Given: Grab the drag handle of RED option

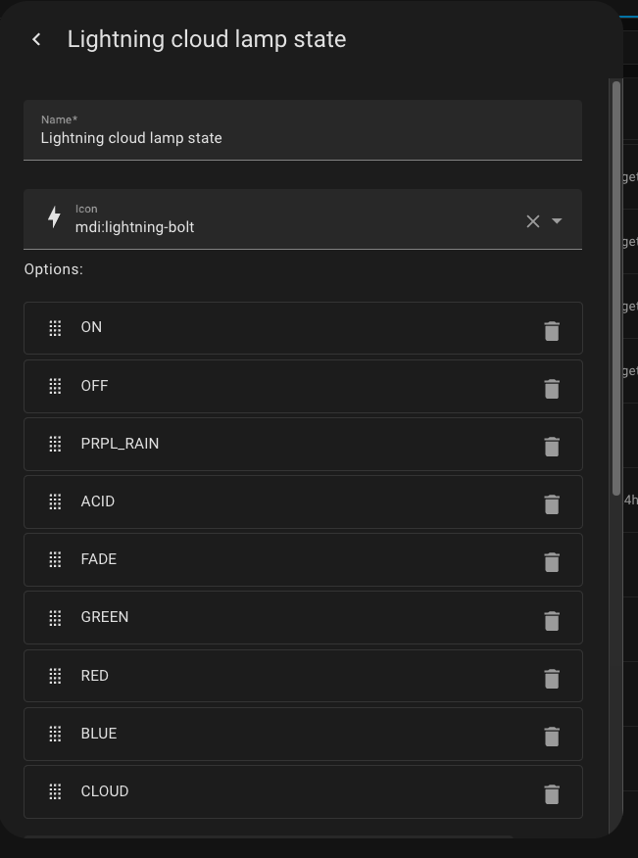Looking at the screenshot, I should 55,677.
